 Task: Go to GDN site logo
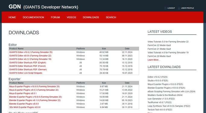click(x=43, y=7)
